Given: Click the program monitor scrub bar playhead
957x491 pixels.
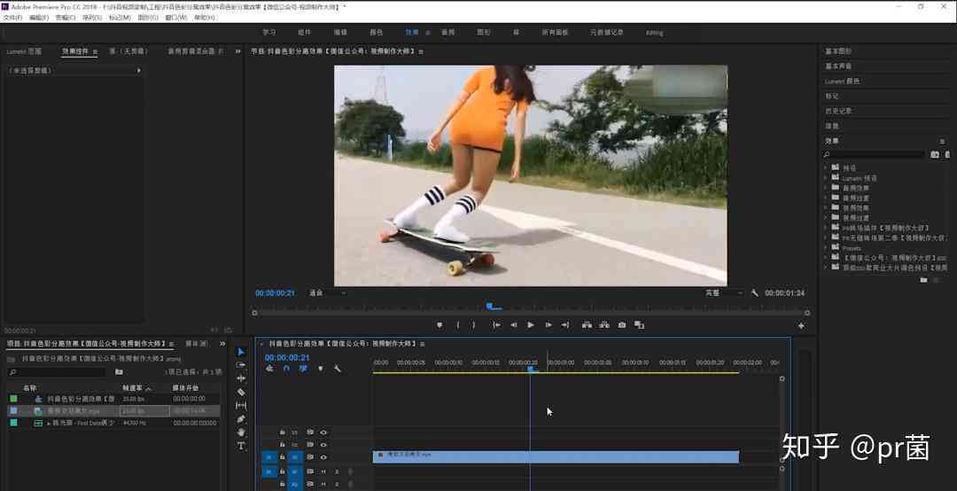Looking at the screenshot, I should click(x=492, y=306).
